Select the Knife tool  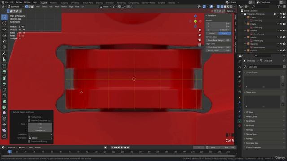pos(4,96)
